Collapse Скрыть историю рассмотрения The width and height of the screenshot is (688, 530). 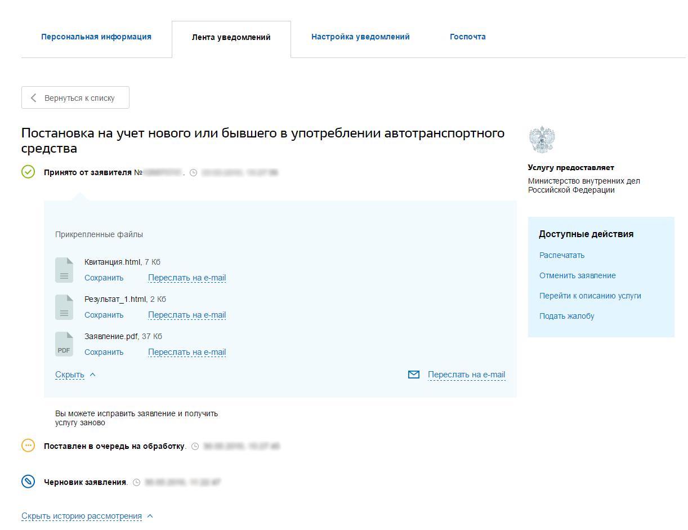pyautogui.click(x=82, y=516)
